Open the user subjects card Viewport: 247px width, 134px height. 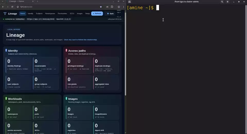(x=19, y=82)
